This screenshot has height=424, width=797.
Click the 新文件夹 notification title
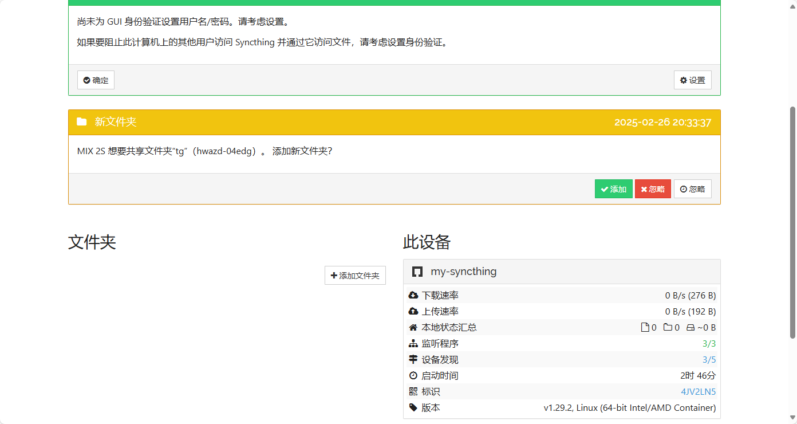pyautogui.click(x=116, y=122)
